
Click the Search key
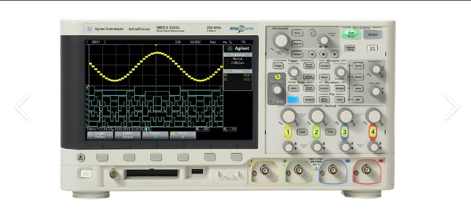297,44
